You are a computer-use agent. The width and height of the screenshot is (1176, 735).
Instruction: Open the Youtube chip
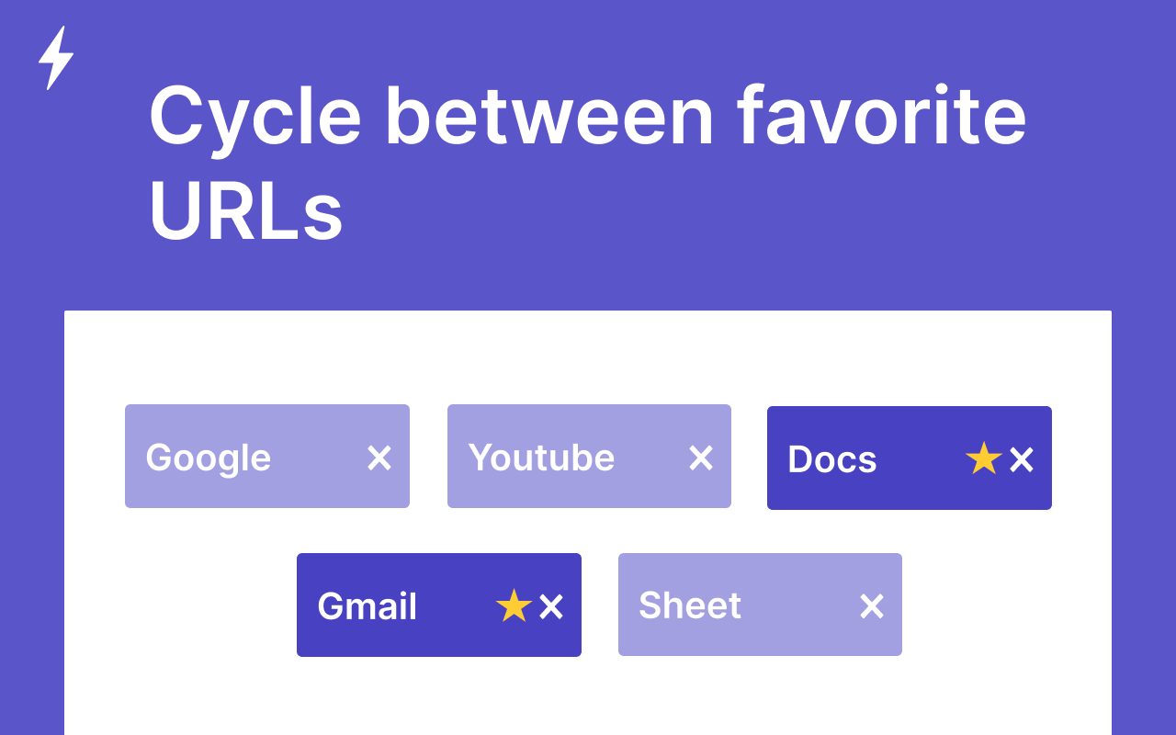pyautogui.click(x=541, y=458)
